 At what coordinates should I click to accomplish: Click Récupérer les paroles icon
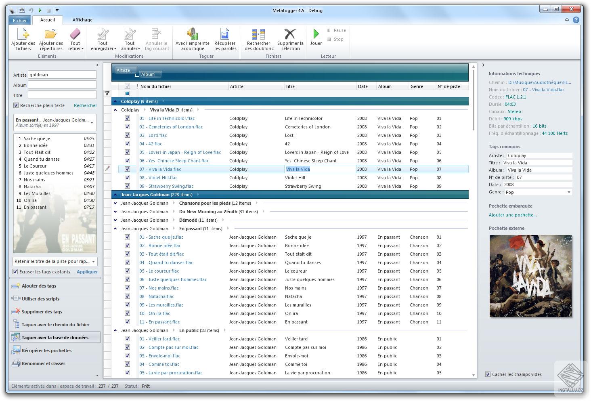[x=224, y=34]
